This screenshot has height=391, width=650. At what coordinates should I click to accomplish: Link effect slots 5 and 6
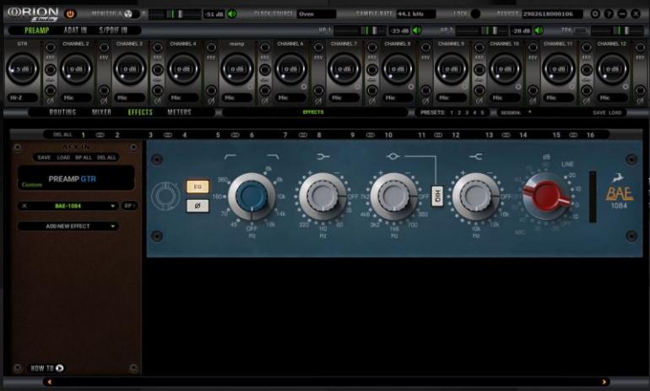[235, 135]
